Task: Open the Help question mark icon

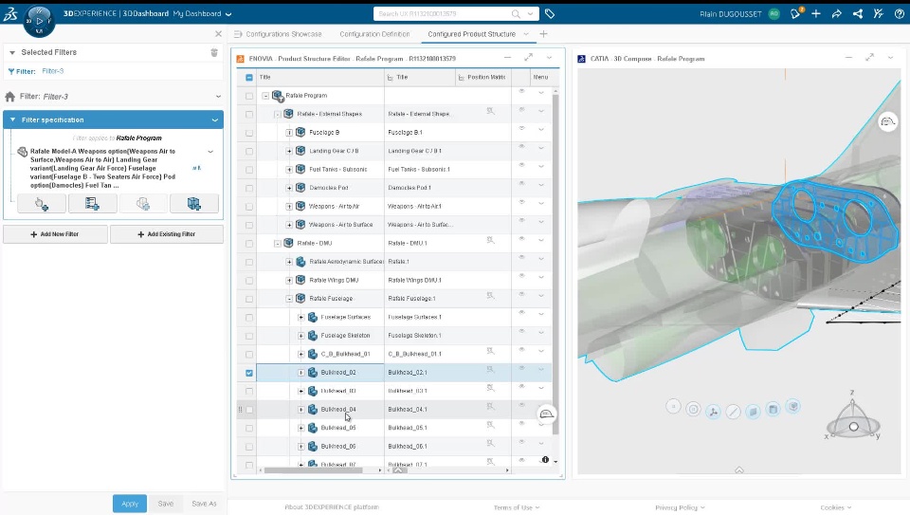Action: (899, 13)
